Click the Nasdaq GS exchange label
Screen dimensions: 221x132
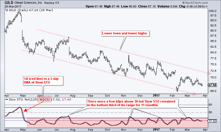52,3
